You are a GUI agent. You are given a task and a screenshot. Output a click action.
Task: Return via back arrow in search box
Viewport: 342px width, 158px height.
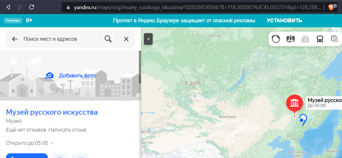pyautogui.click(x=15, y=39)
